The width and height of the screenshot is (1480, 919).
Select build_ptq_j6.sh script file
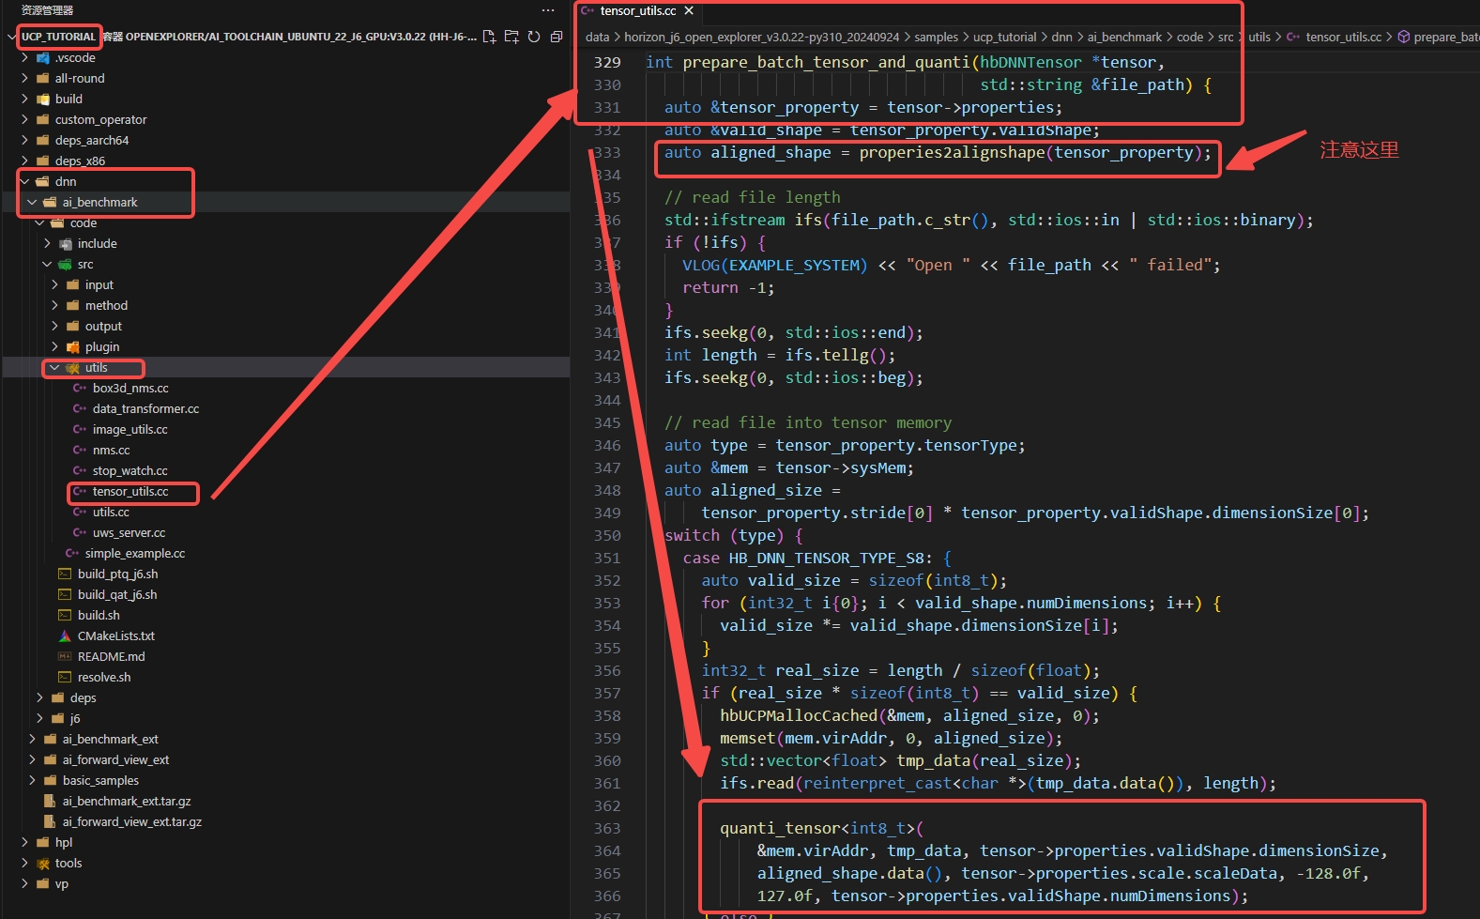tap(117, 574)
